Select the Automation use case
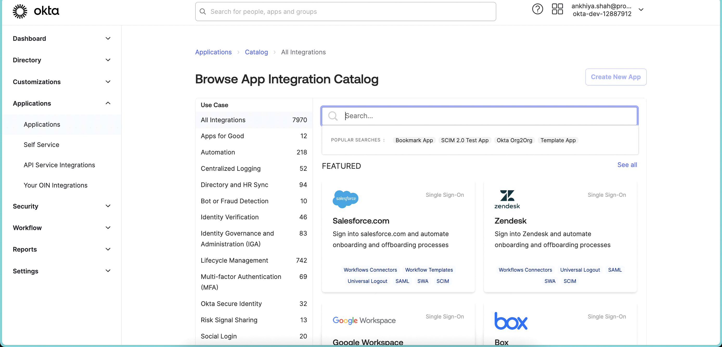The height and width of the screenshot is (347, 722). pos(218,152)
